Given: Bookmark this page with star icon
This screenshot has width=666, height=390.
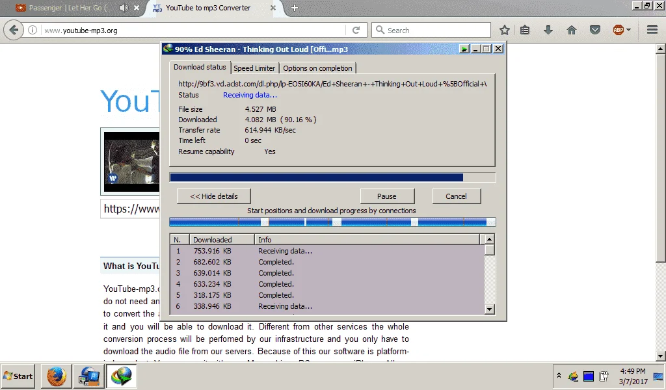Looking at the screenshot, I should click(x=504, y=30).
